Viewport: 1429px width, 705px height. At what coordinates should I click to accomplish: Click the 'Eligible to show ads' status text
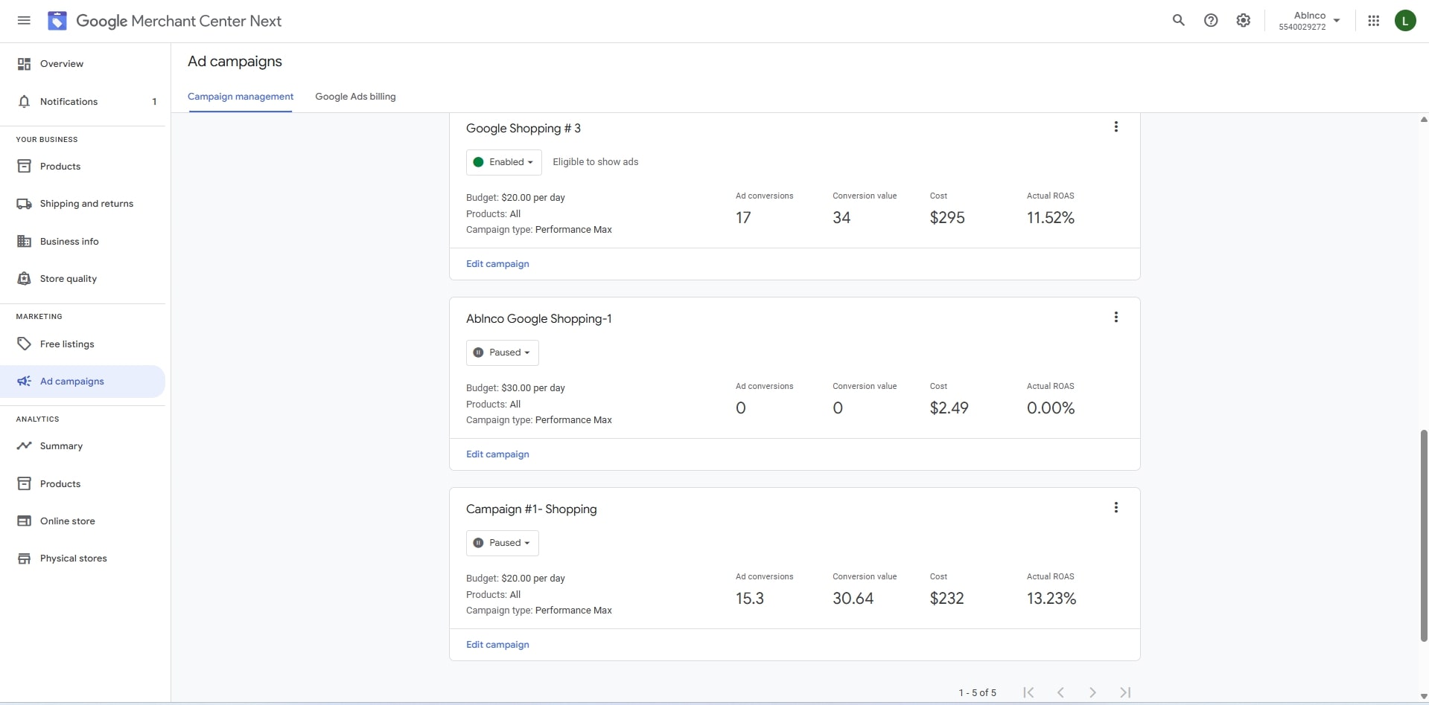tap(596, 162)
